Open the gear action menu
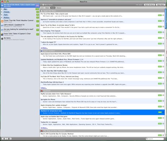 point(9,139)
